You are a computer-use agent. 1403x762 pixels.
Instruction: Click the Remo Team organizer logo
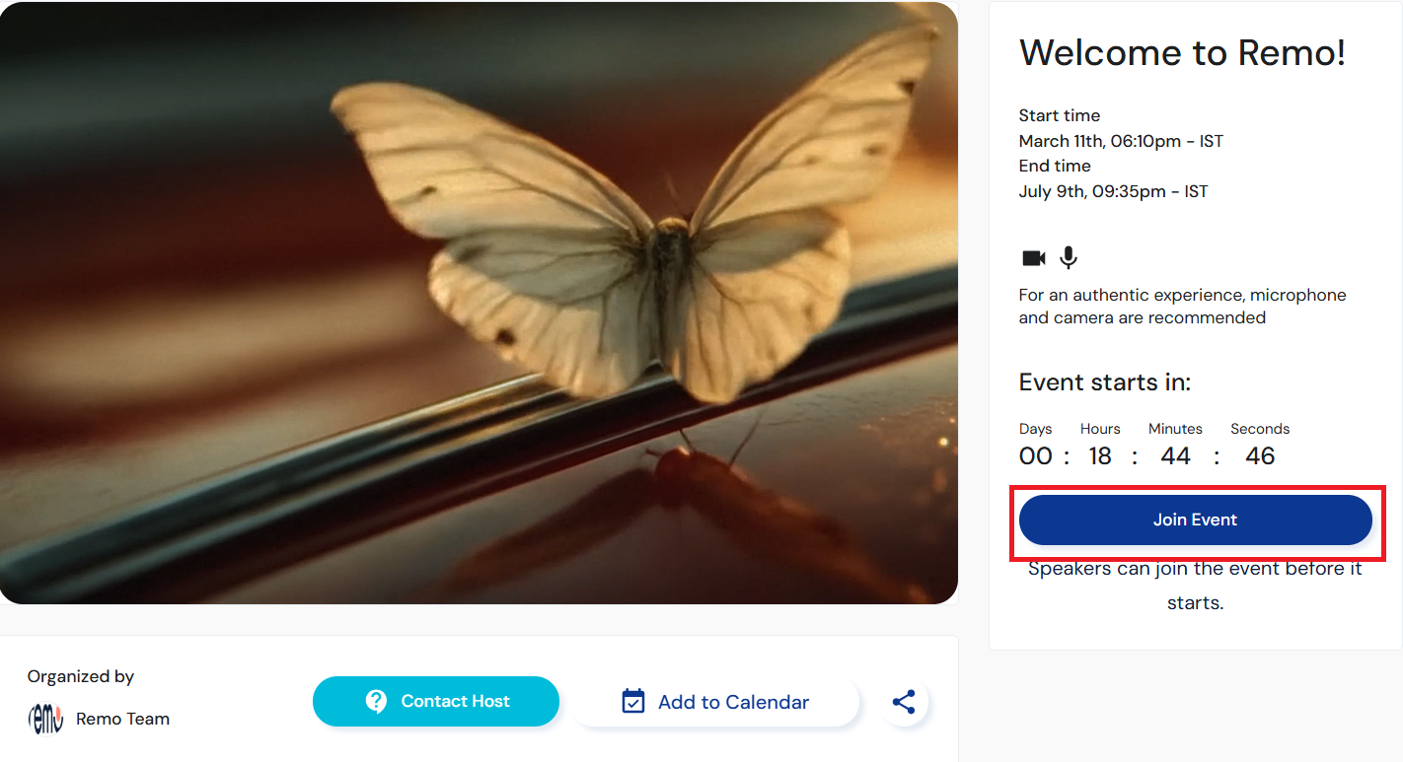(x=43, y=719)
